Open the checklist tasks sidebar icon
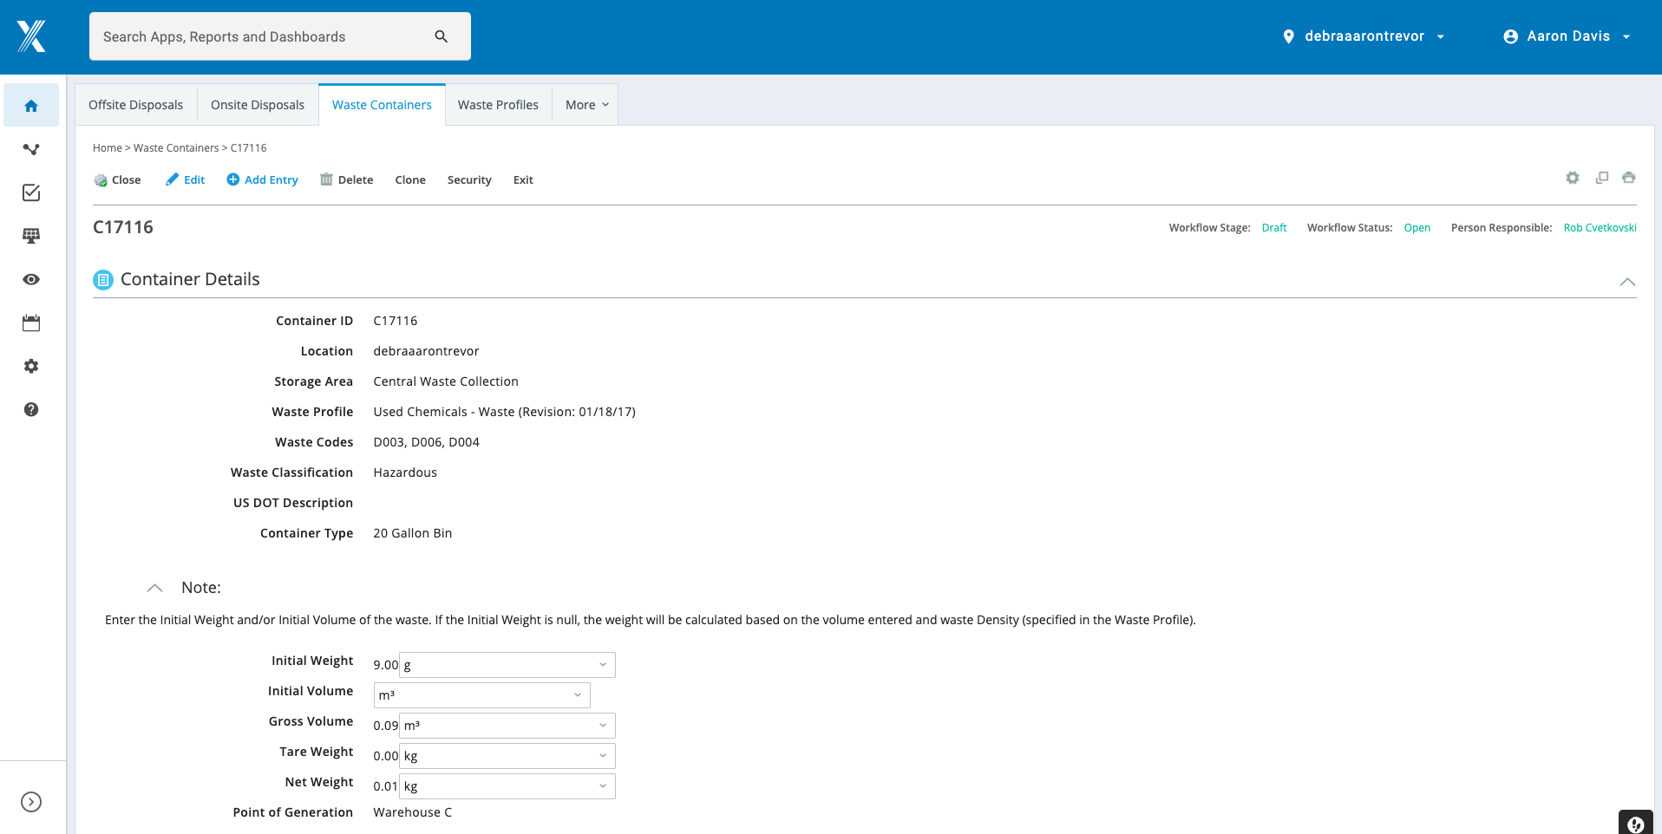The height and width of the screenshot is (834, 1662). point(31,192)
